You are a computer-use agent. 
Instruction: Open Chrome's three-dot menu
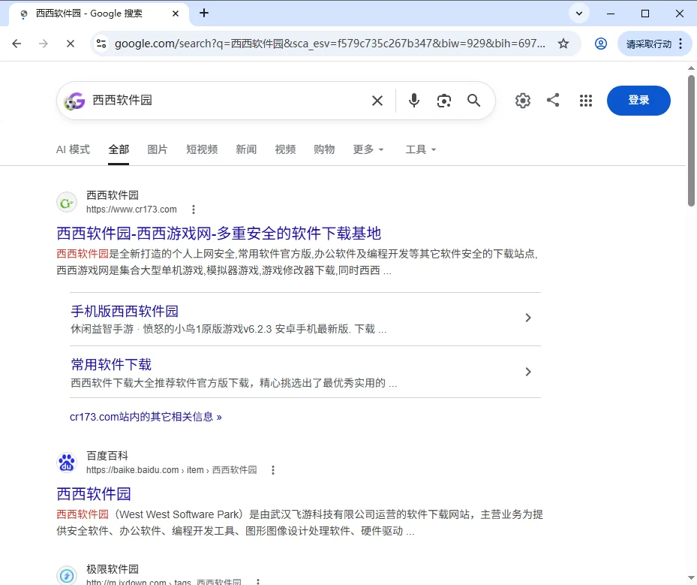[680, 44]
